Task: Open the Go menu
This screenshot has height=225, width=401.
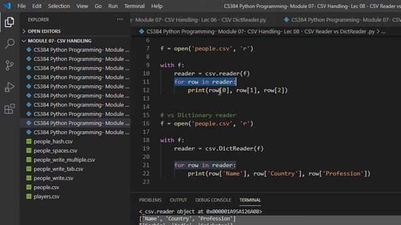Action: pos(98,6)
